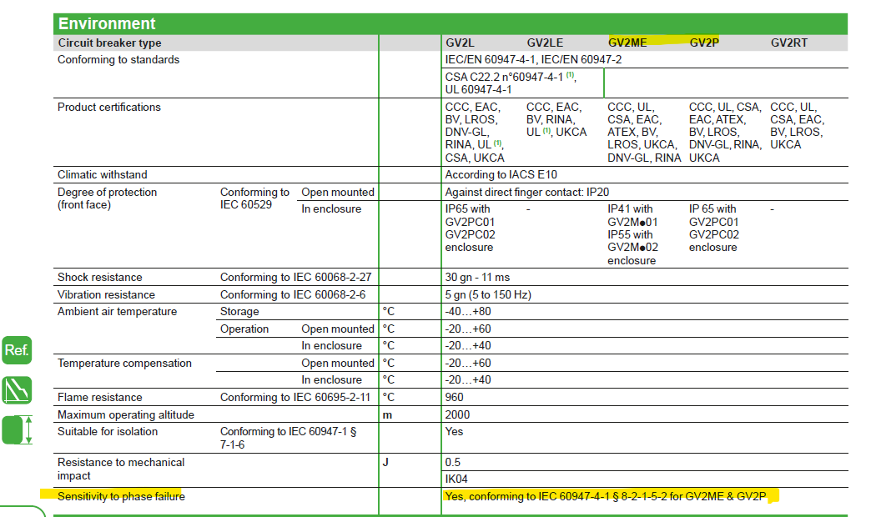The width and height of the screenshot is (871, 517).
Task: Click the Temperature compensation label
Action: (x=124, y=364)
